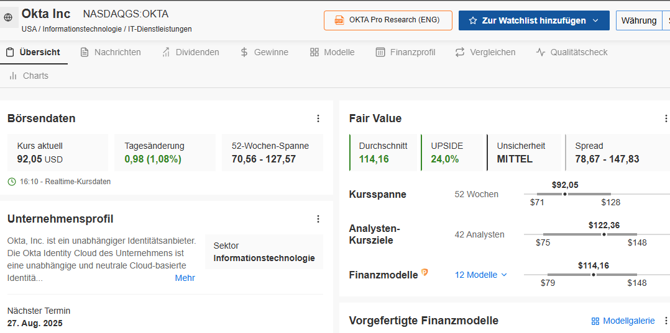The image size is (670, 333).
Task: Open three-dot menu in Vorgefertigte Finanzmodelle
Action: point(666,321)
